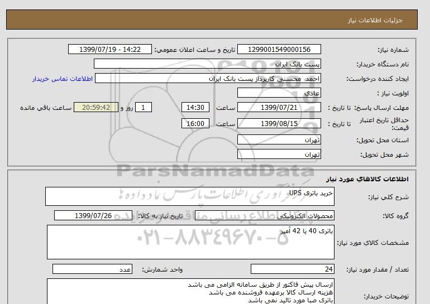This screenshot has height=304, width=430.
Task: Click response deadline date 1399/07/21
Action: (279, 107)
